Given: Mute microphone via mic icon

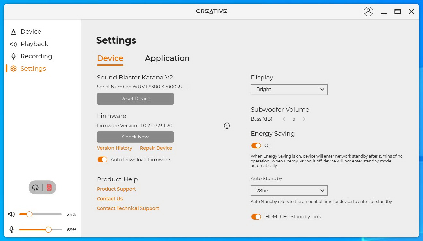Looking at the screenshot, I should (x=12, y=230).
